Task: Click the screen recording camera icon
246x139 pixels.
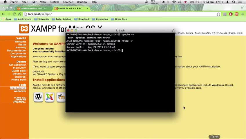Action: point(162,2)
